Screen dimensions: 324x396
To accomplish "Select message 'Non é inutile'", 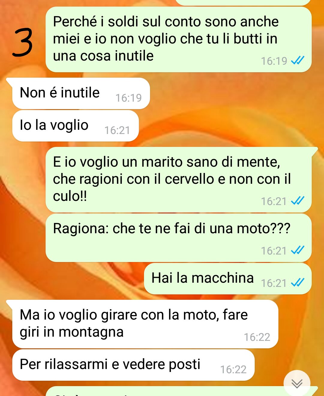I will (x=81, y=93).
